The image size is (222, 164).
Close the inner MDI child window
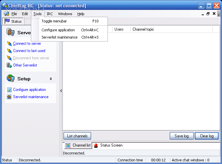click(x=214, y=14)
